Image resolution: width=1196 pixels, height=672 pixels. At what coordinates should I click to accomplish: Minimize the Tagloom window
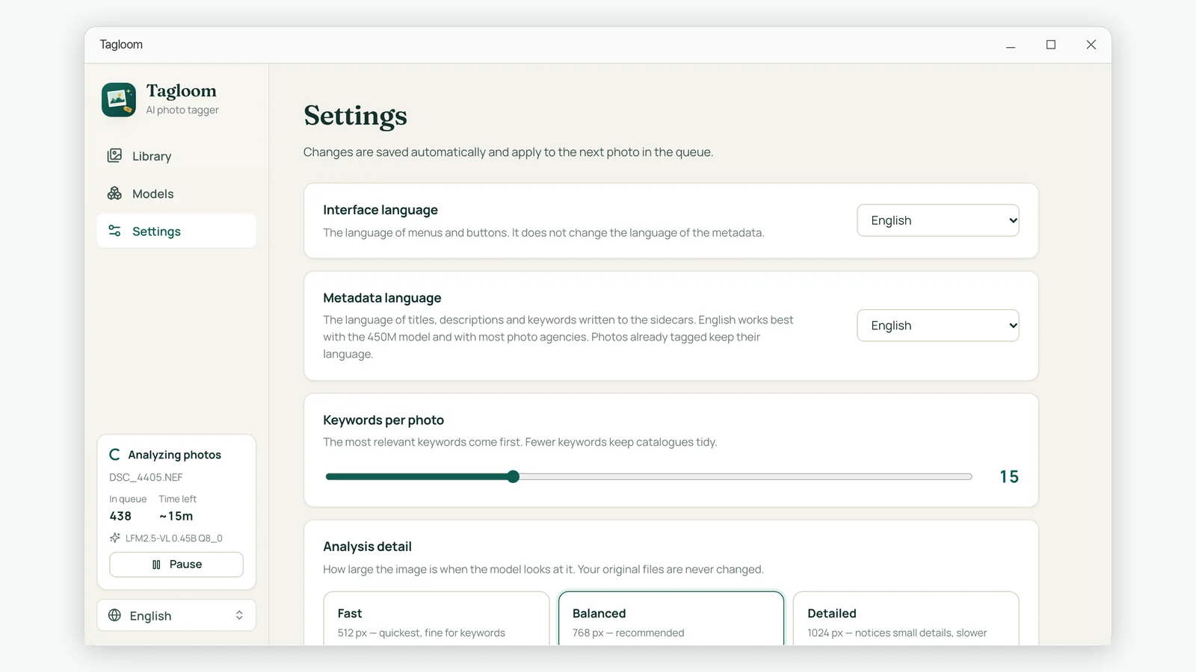click(x=1011, y=45)
